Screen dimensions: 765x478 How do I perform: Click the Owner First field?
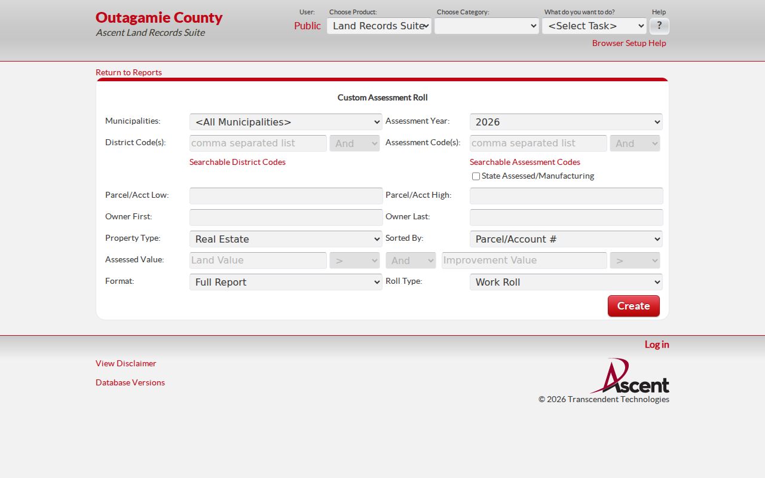pyautogui.click(x=286, y=217)
